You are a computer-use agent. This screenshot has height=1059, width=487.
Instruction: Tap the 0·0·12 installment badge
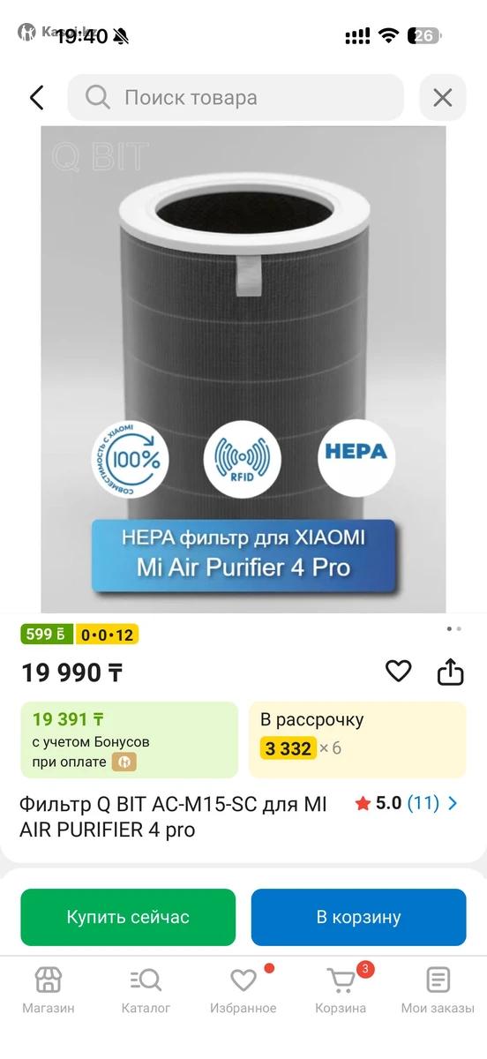point(107,635)
